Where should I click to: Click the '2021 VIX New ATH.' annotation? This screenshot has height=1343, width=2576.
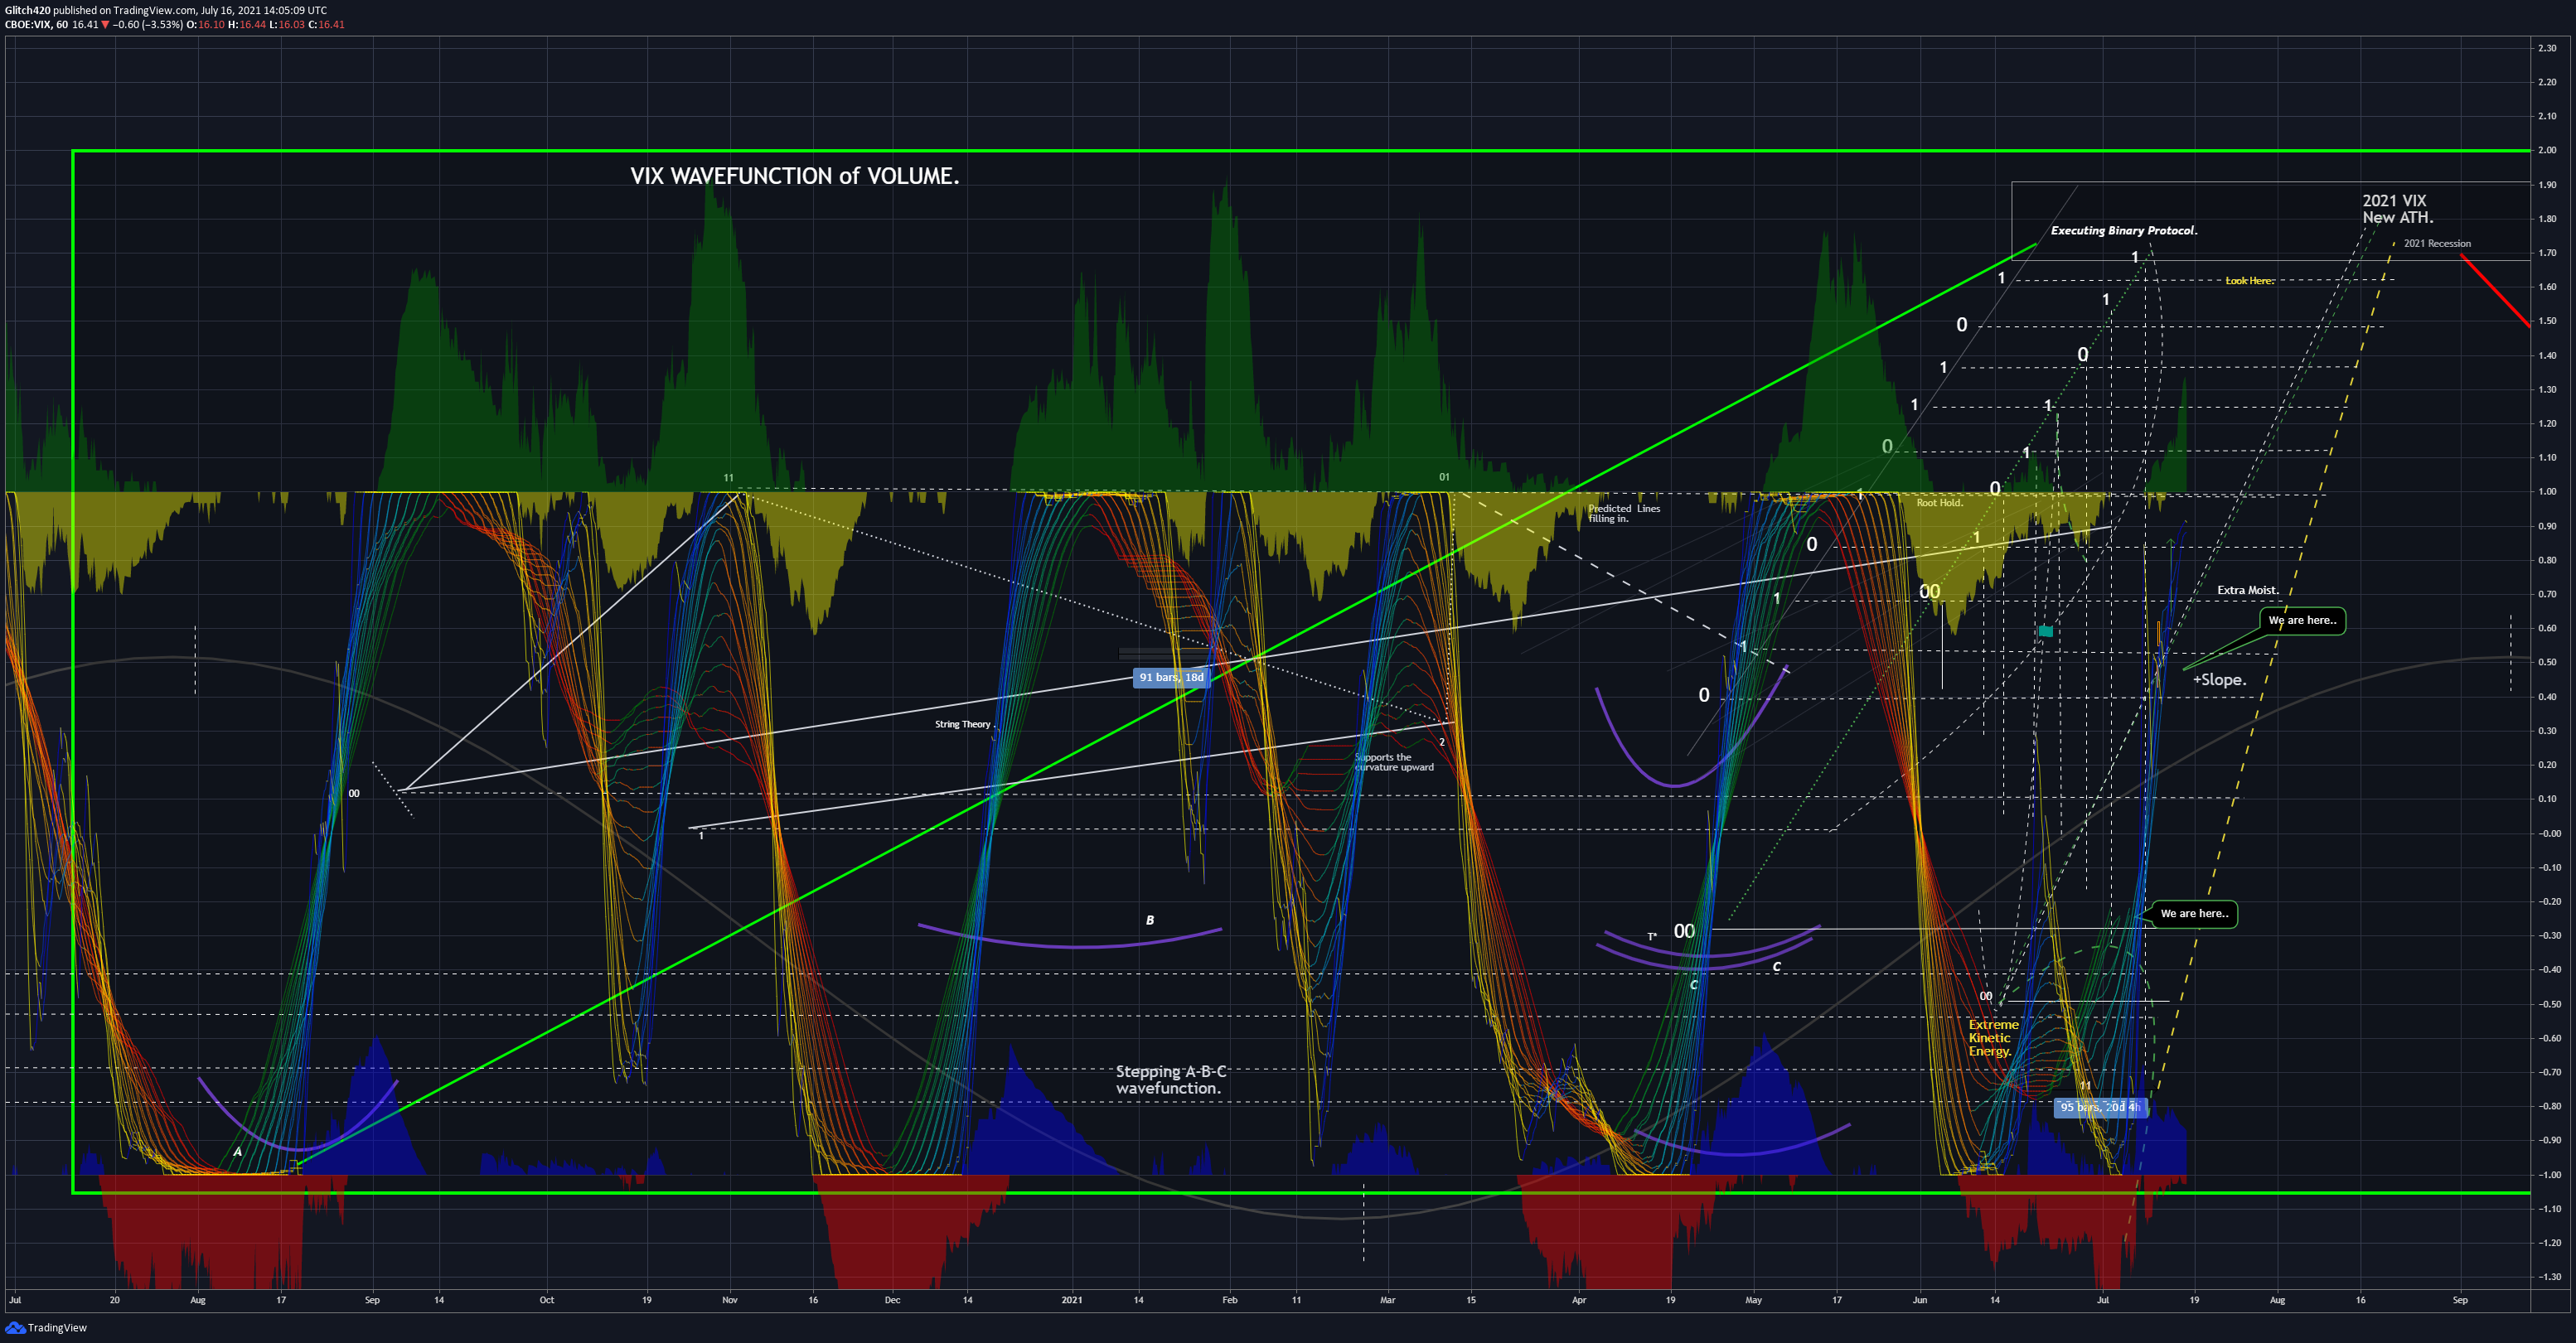pos(2398,209)
